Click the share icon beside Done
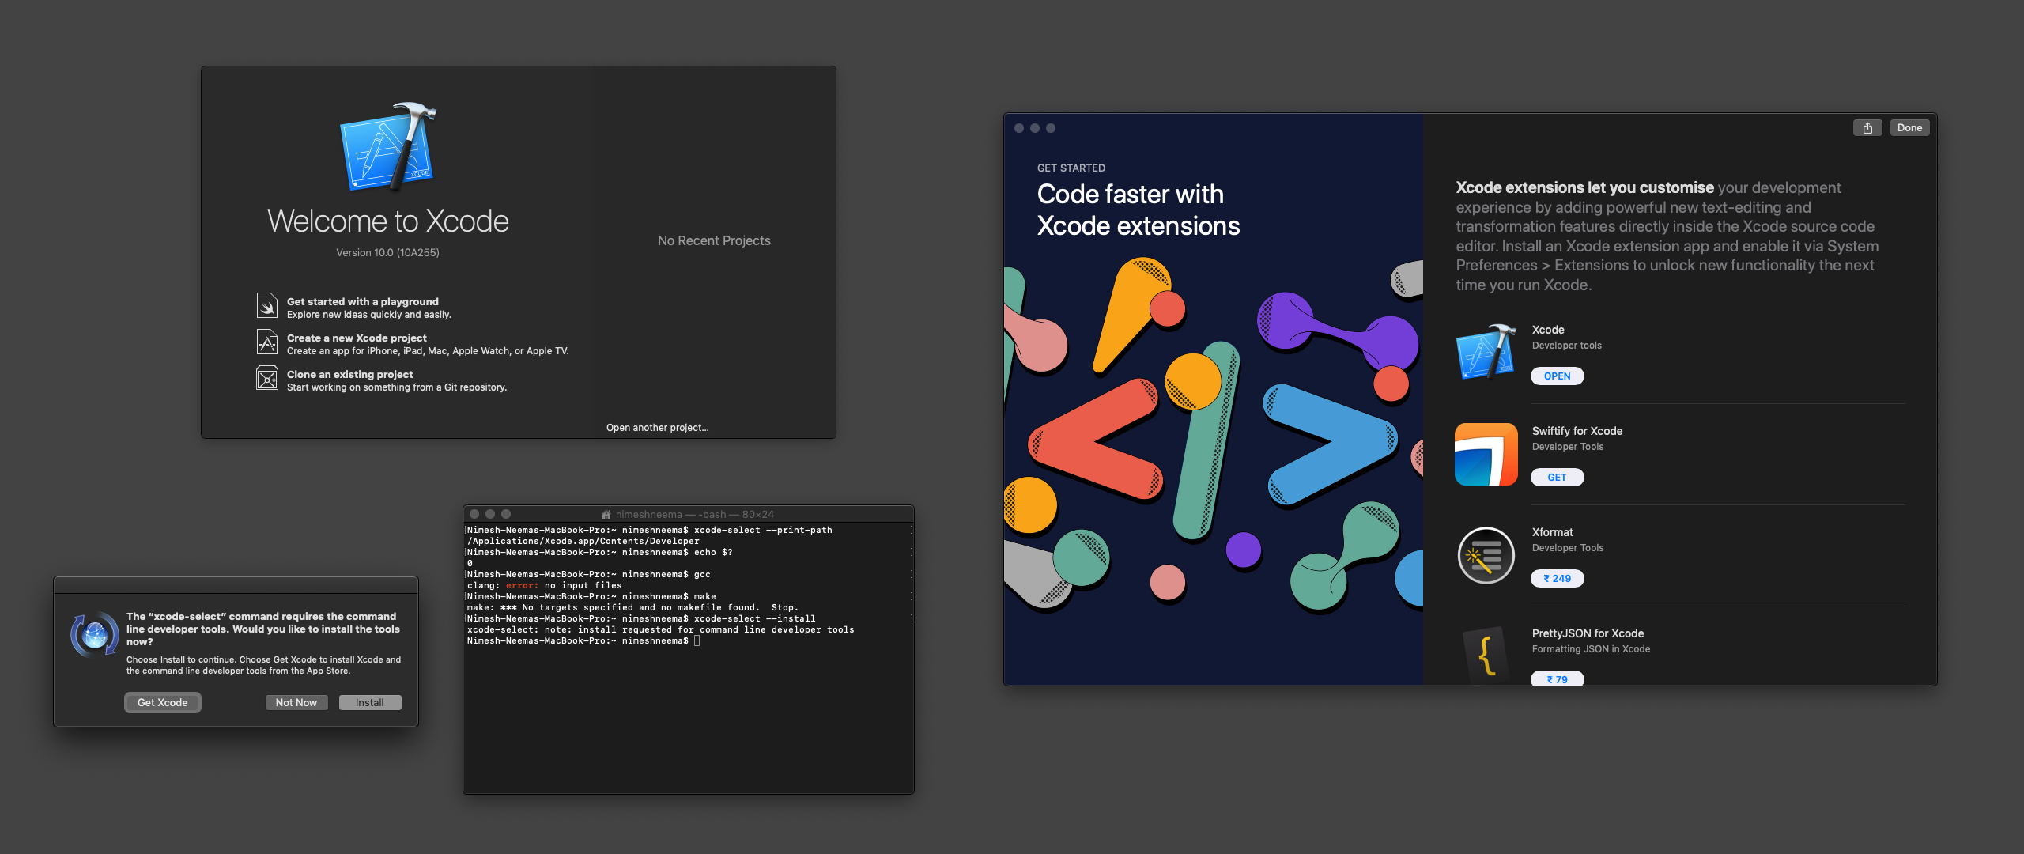2024x854 pixels. (x=1867, y=128)
